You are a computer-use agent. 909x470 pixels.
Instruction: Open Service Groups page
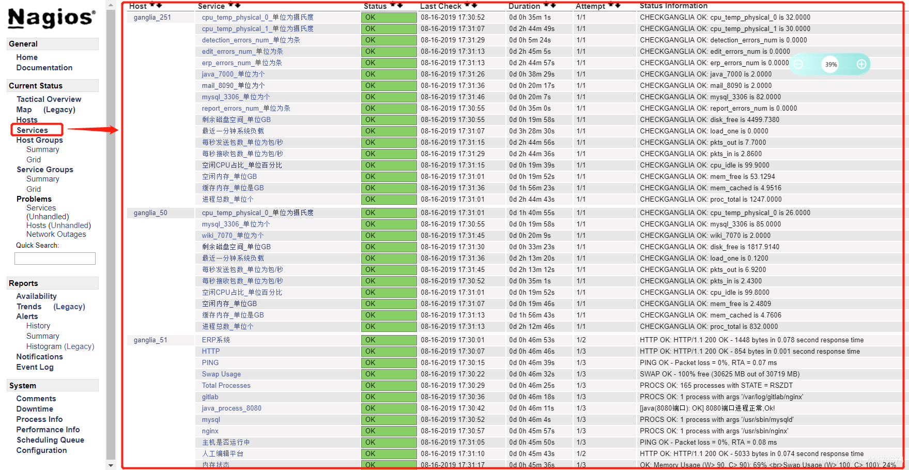(x=45, y=170)
